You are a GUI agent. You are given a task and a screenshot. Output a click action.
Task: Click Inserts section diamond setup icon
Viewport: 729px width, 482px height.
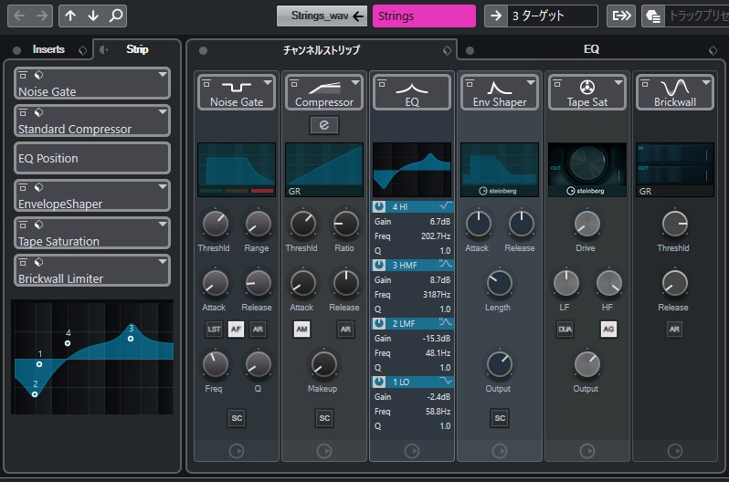tap(83, 50)
